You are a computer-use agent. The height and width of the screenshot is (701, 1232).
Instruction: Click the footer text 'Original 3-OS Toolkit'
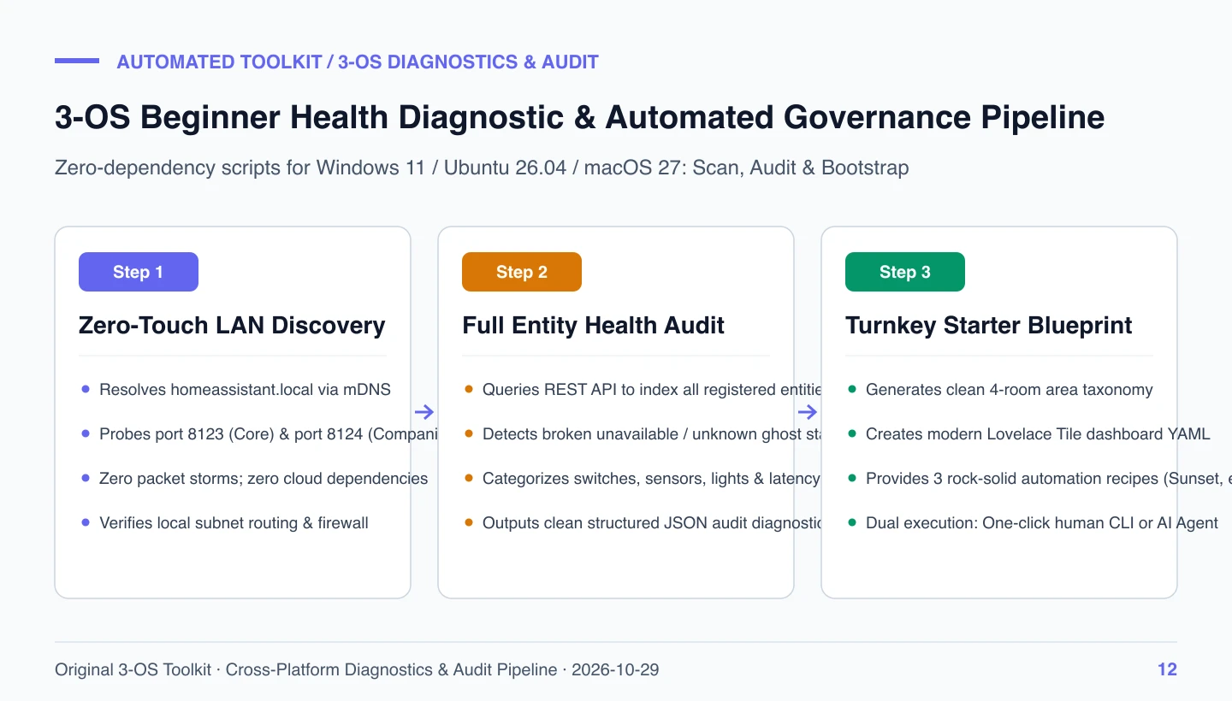[x=357, y=669]
